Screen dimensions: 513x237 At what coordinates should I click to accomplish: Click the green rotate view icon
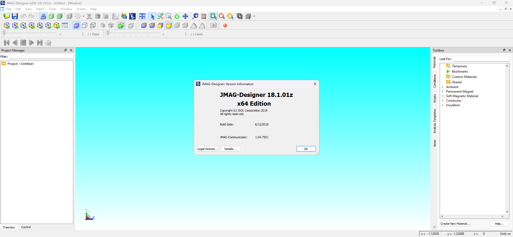[177, 16]
